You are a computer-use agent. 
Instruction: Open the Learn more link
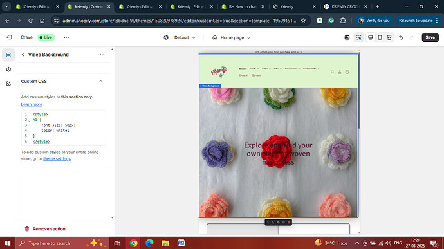tap(32, 104)
